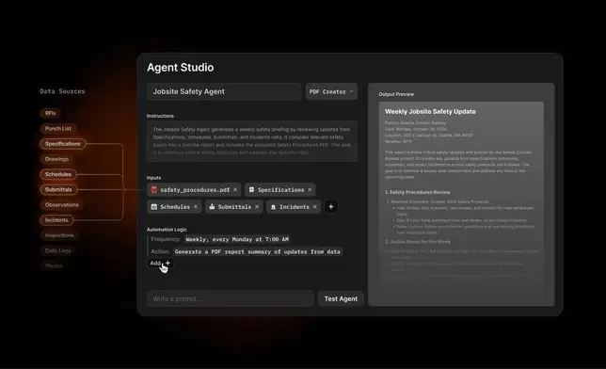Edit the Jobsite Safety Agent name field
The image size is (606, 369).
(x=224, y=91)
